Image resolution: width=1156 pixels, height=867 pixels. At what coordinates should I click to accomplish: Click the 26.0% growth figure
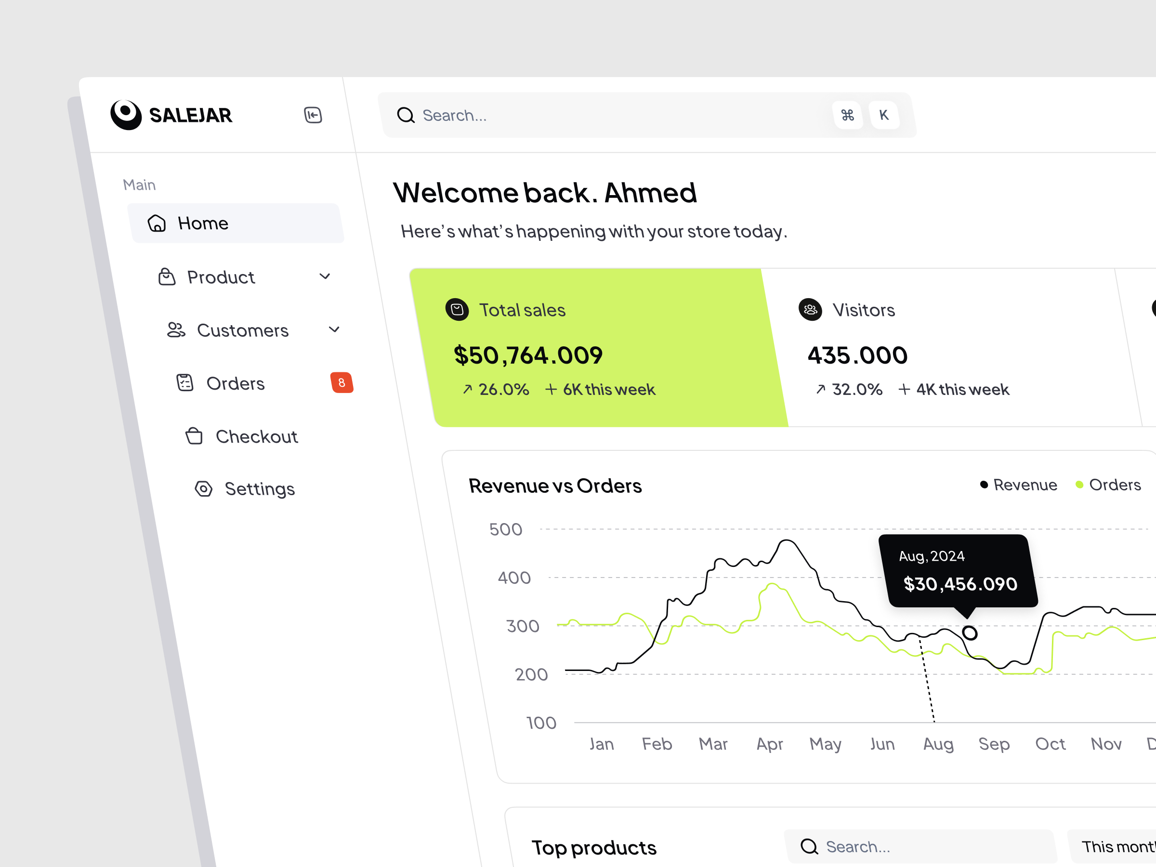click(504, 389)
